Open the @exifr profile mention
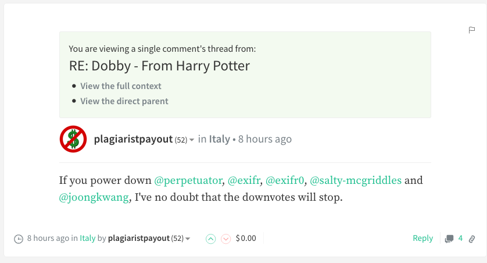Image resolution: width=487 pixels, height=263 pixels. pos(243,180)
